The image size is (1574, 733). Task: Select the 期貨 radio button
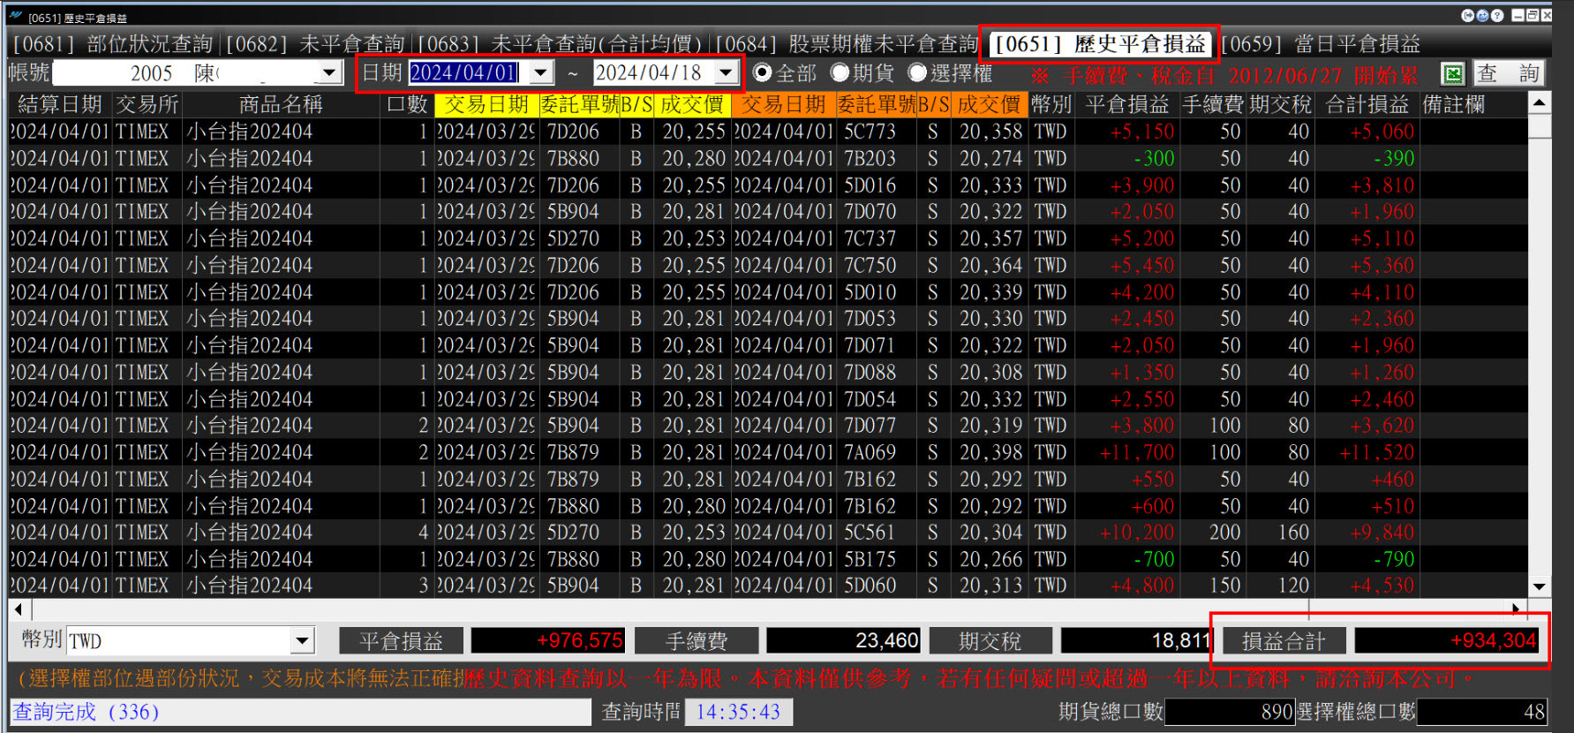(x=840, y=73)
